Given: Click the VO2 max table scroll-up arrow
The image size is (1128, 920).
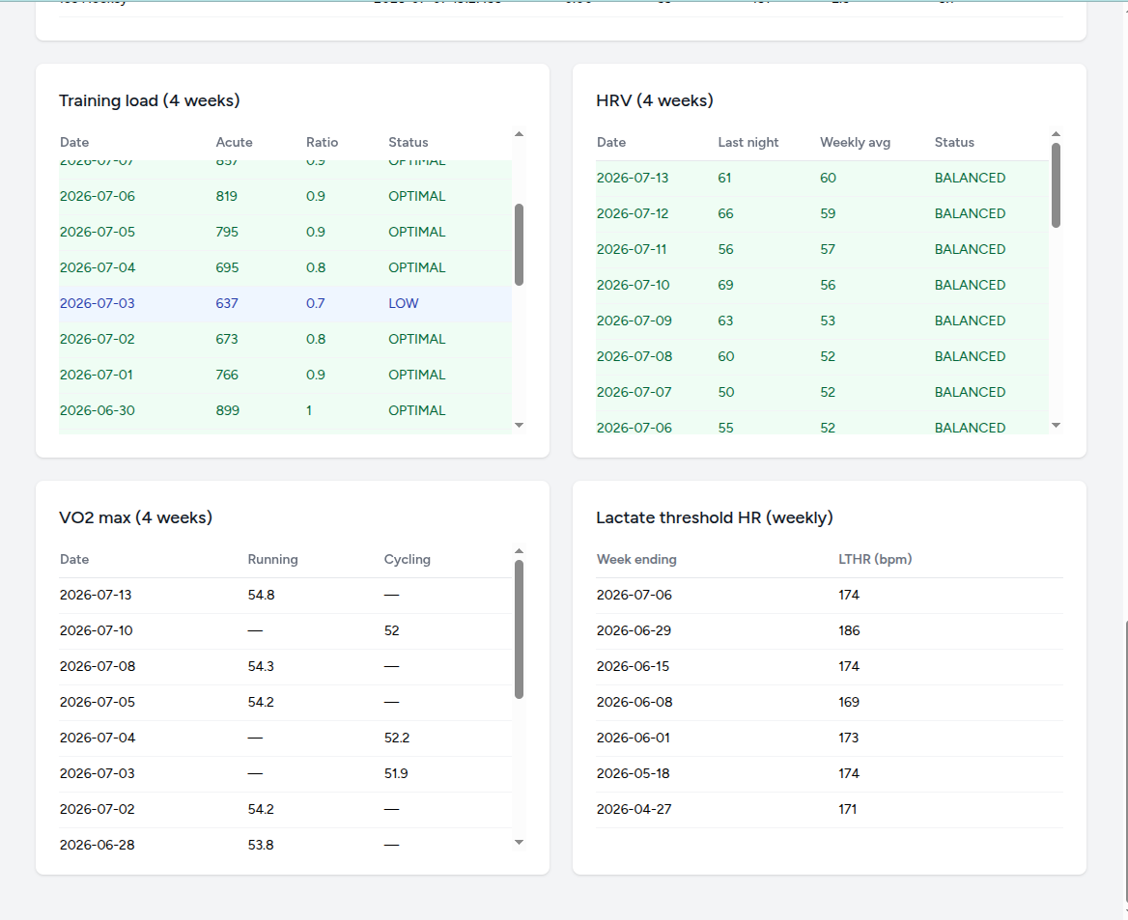Looking at the screenshot, I should coord(519,551).
